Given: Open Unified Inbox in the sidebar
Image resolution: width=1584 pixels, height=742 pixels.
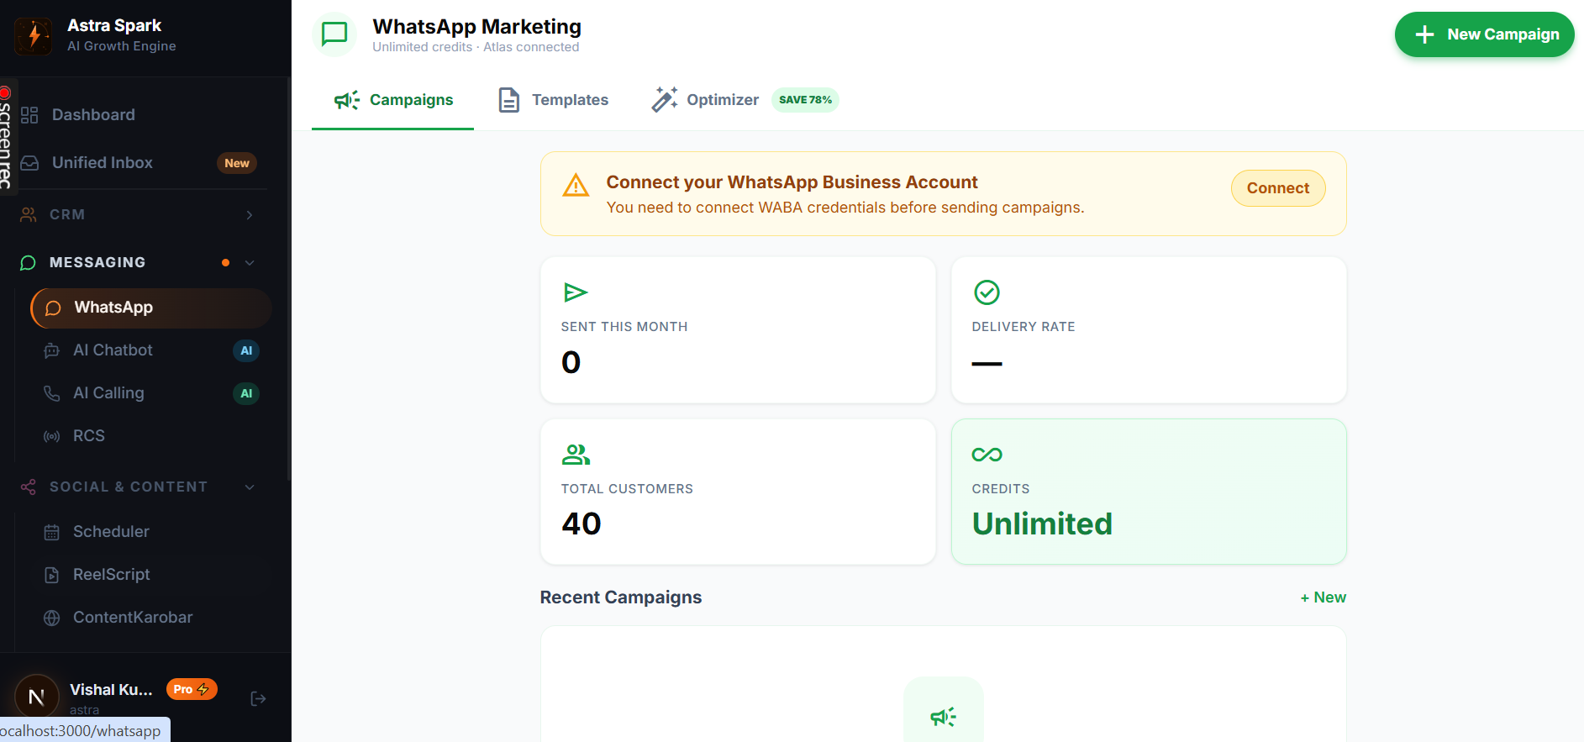Looking at the screenshot, I should pos(143,163).
